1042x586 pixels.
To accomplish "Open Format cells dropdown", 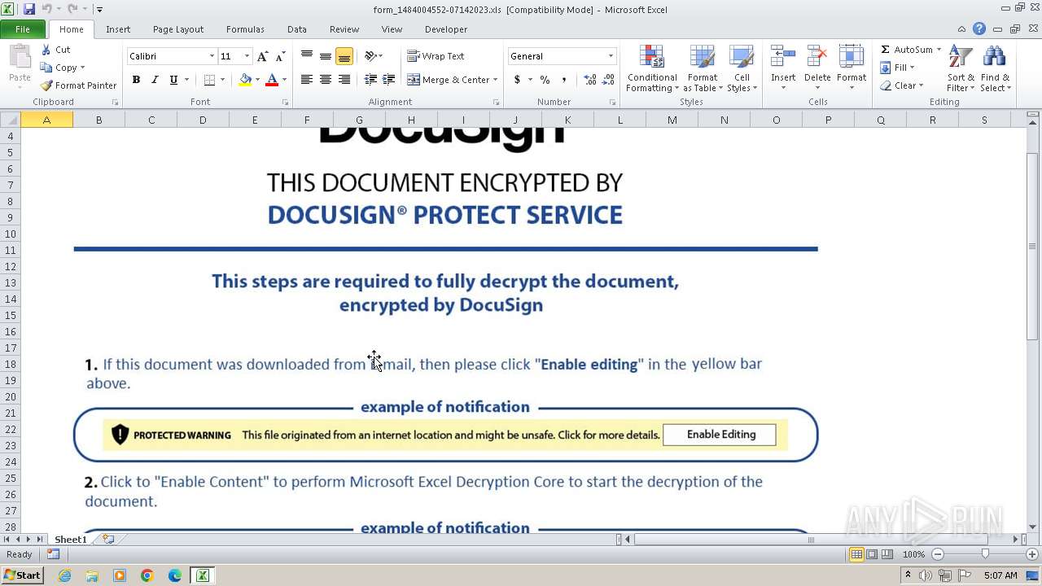I will (851, 68).
